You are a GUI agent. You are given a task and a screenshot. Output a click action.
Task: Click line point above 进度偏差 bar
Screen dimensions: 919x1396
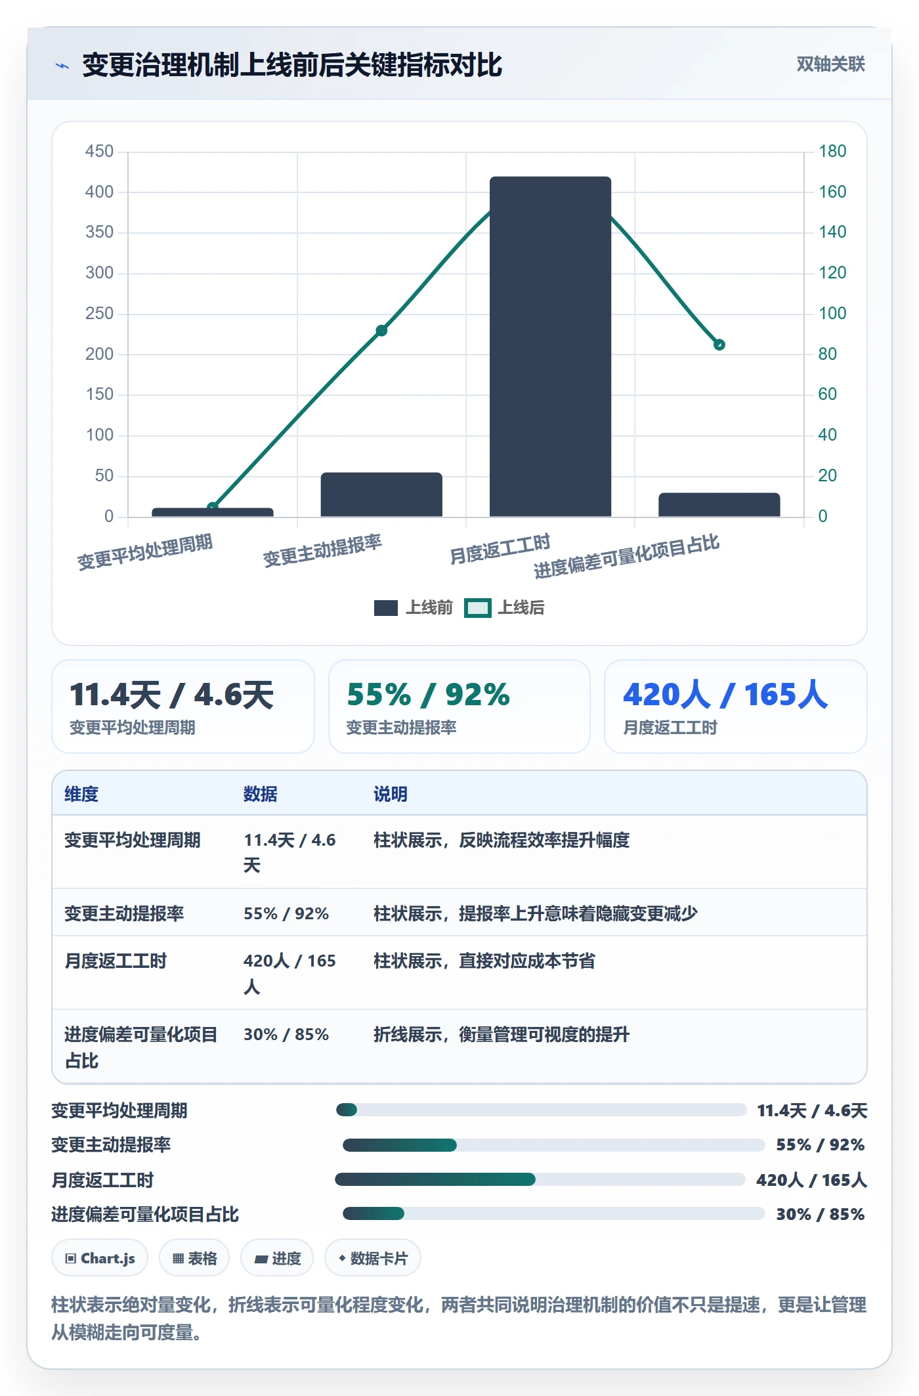(719, 345)
